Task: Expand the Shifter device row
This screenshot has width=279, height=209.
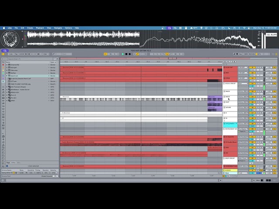Action: click(7, 73)
